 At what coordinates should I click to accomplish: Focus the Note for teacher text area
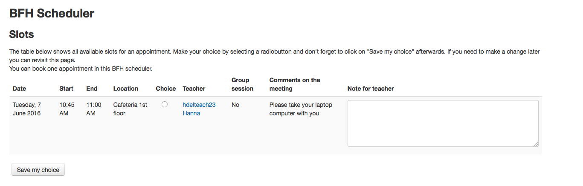click(x=443, y=123)
